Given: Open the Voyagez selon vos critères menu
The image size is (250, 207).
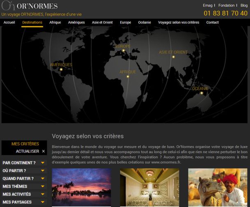Looking at the screenshot, I should point(179,23).
